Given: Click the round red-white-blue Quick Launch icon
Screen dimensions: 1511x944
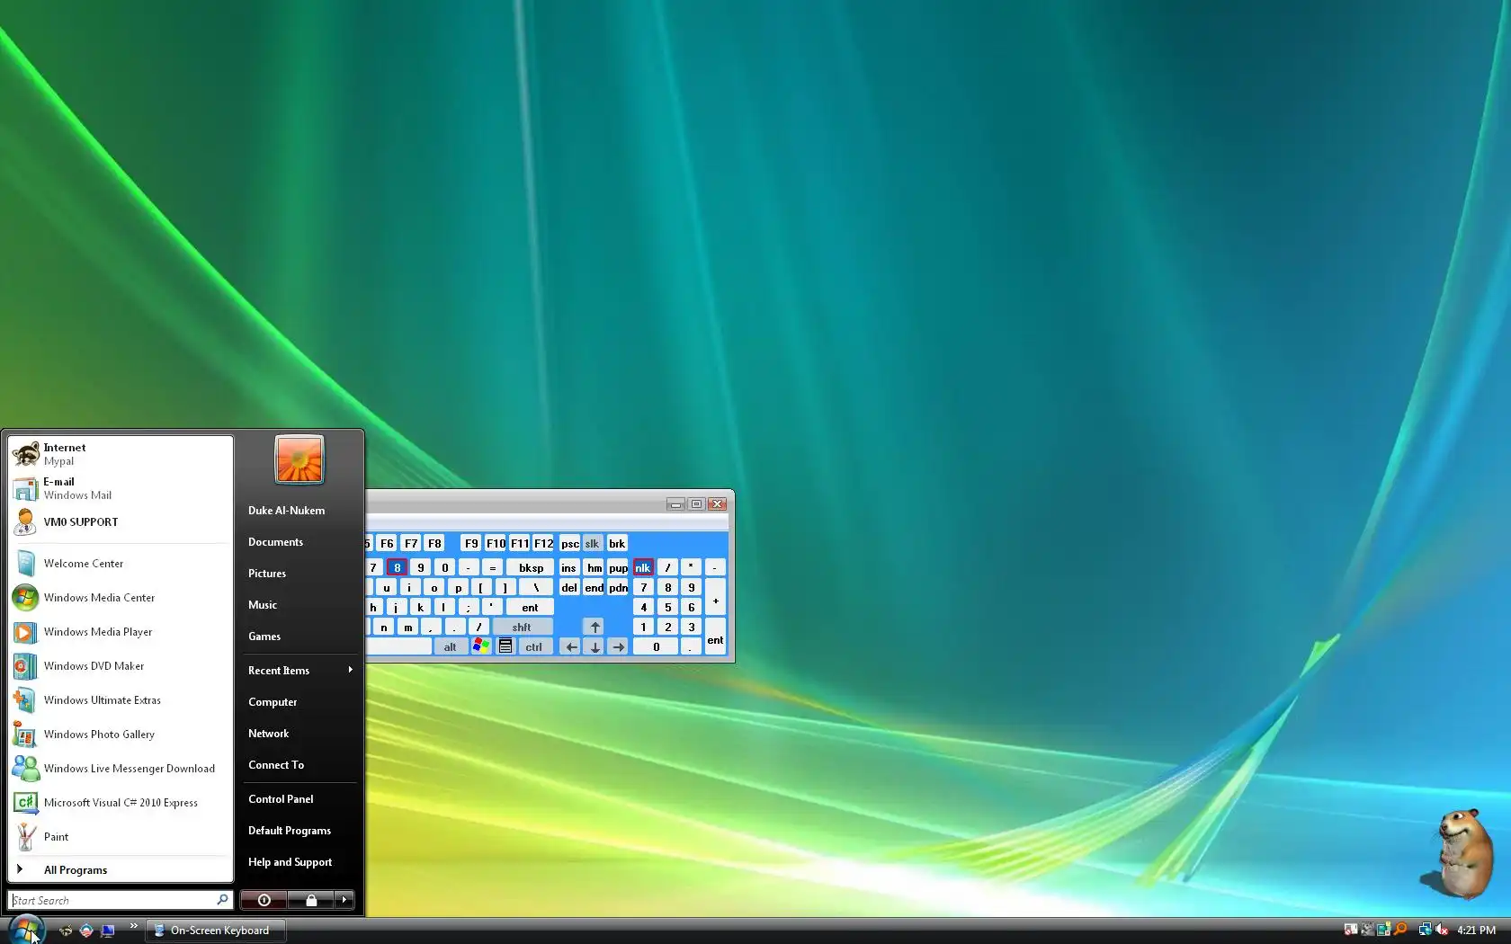Looking at the screenshot, I should coord(86,931).
